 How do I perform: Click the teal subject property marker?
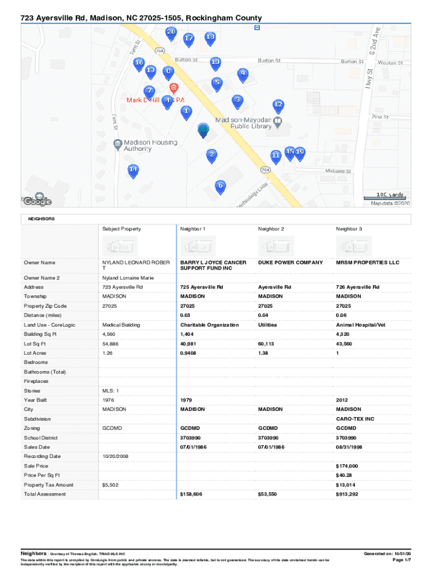[x=204, y=131]
